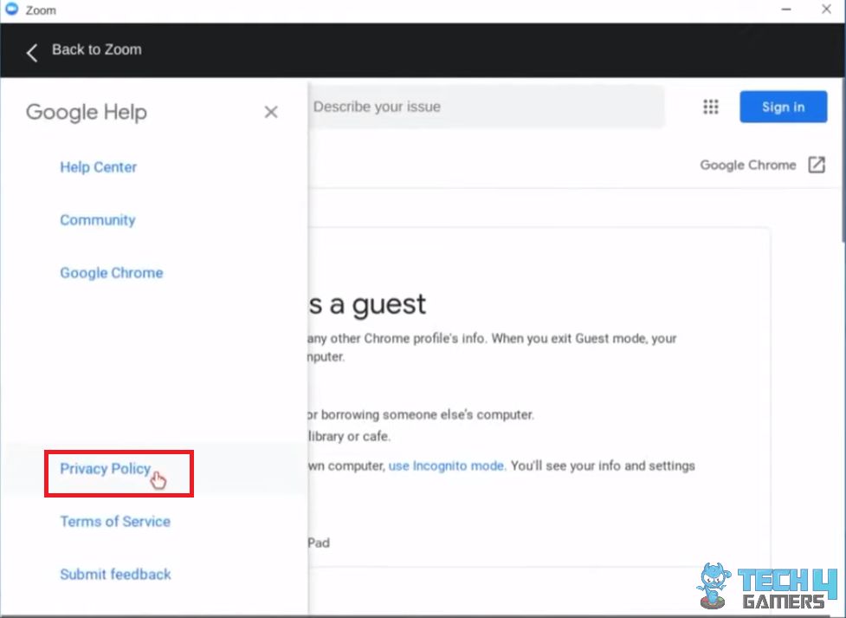Screen dimensions: 846x618
Task: Open the Google apps grid icon
Action: coord(711,107)
